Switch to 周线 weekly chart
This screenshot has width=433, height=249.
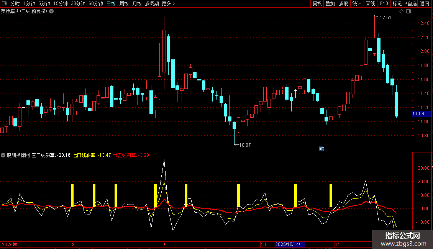[x=124, y=3]
